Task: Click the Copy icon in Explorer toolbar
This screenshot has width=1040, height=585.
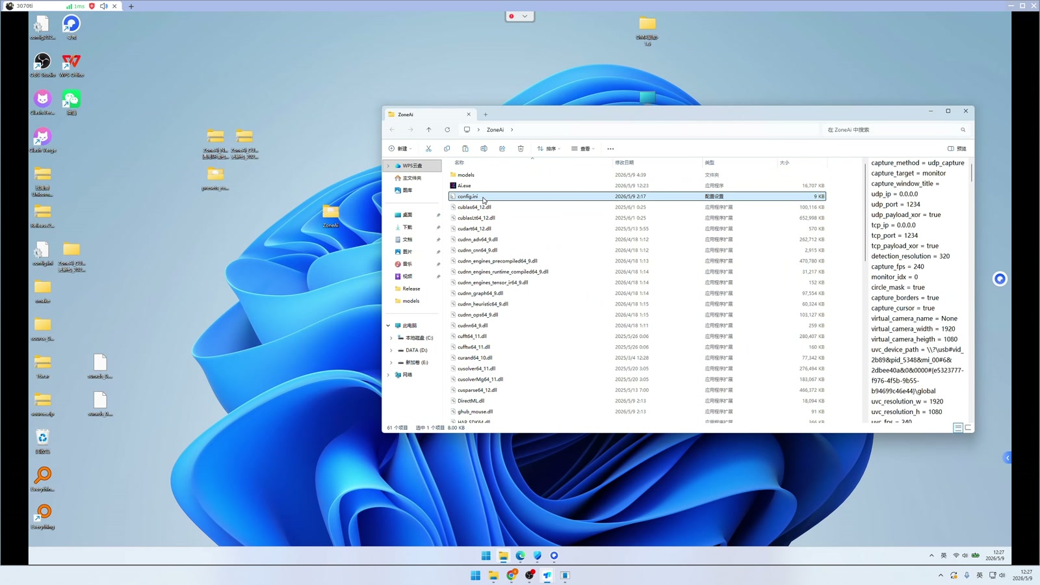Action: pyautogui.click(x=447, y=149)
